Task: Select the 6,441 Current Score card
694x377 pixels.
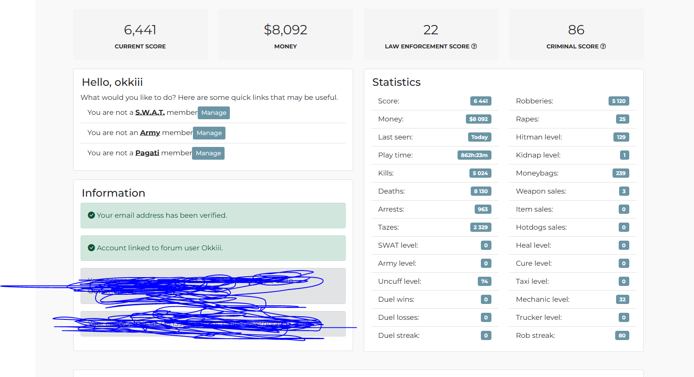Action: 140,34
